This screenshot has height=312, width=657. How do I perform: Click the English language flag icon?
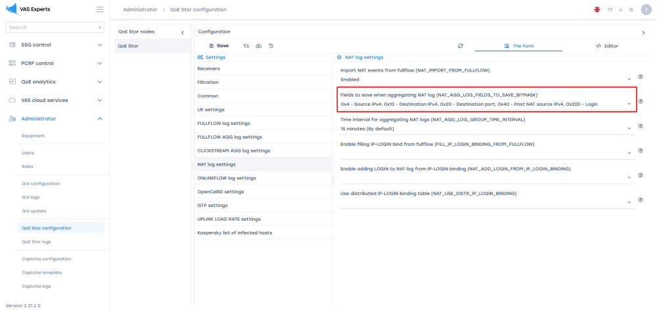coord(597,10)
